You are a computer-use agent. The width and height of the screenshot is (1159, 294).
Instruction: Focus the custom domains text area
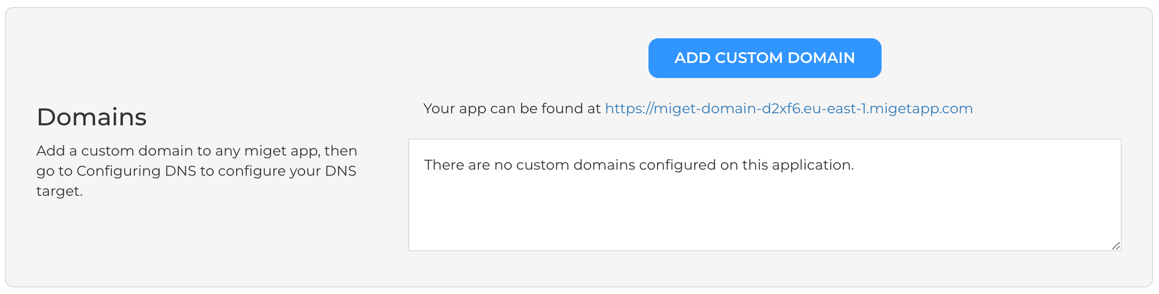[x=765, y=195]
